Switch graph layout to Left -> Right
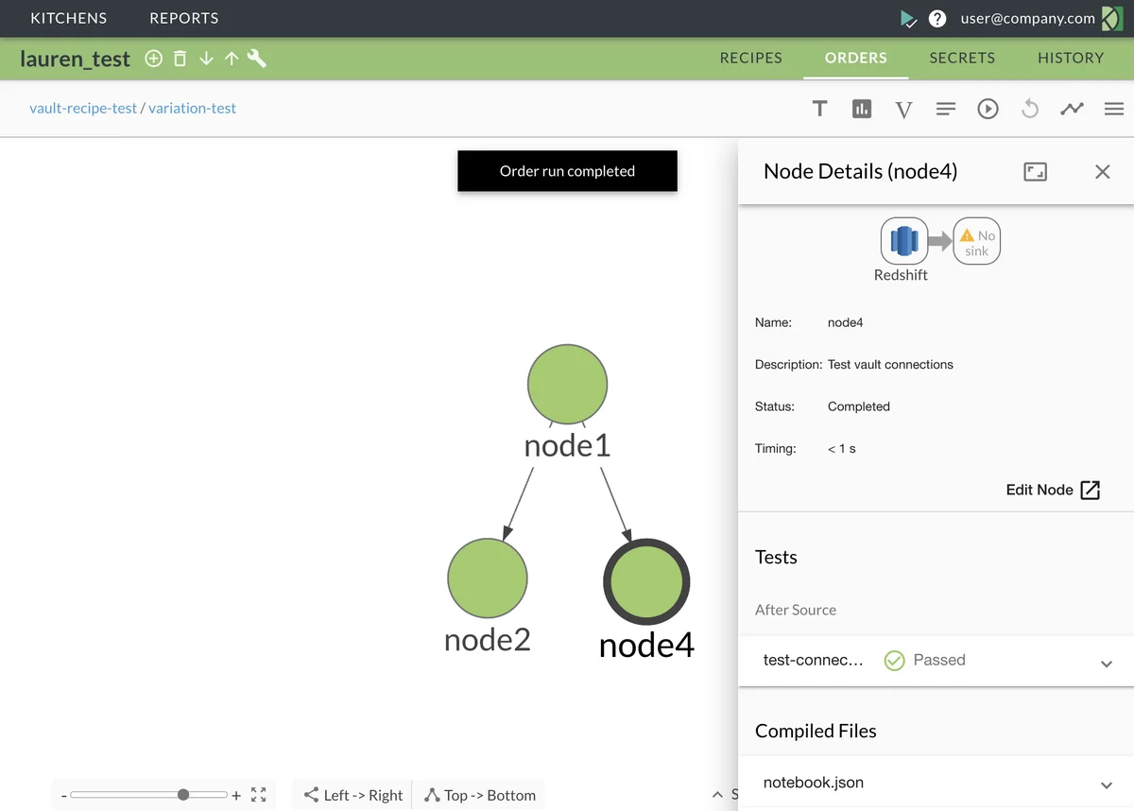The image size is (1134, 811). [x=353, y=795]
